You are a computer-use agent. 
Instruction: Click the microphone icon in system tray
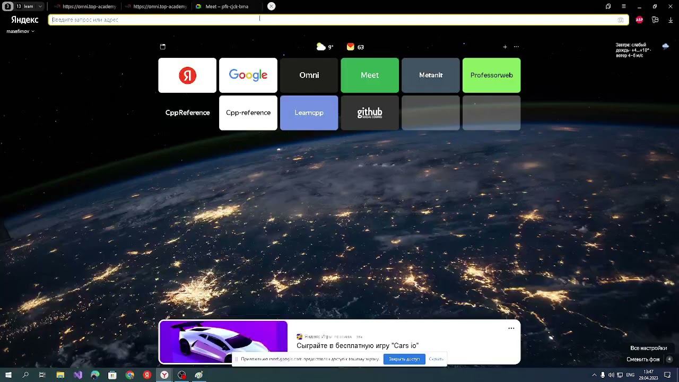point(603,375)
